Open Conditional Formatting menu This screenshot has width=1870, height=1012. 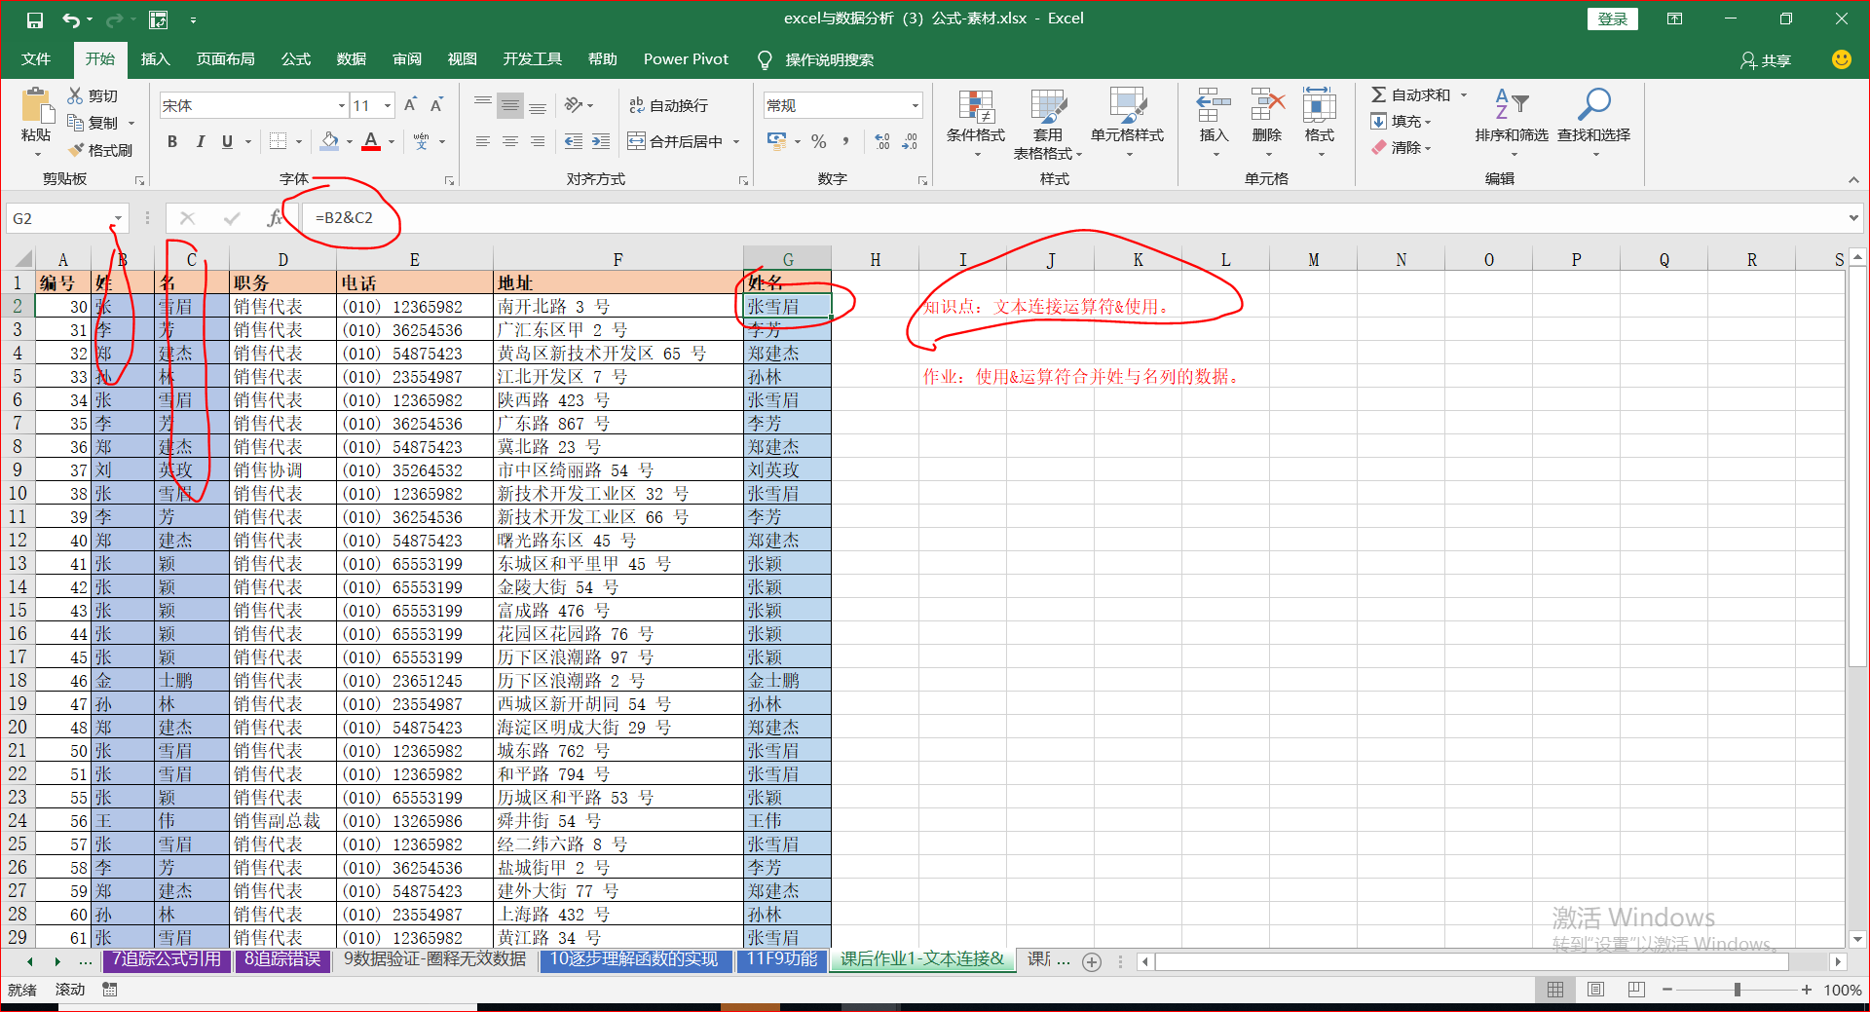[x=976, y=124]
